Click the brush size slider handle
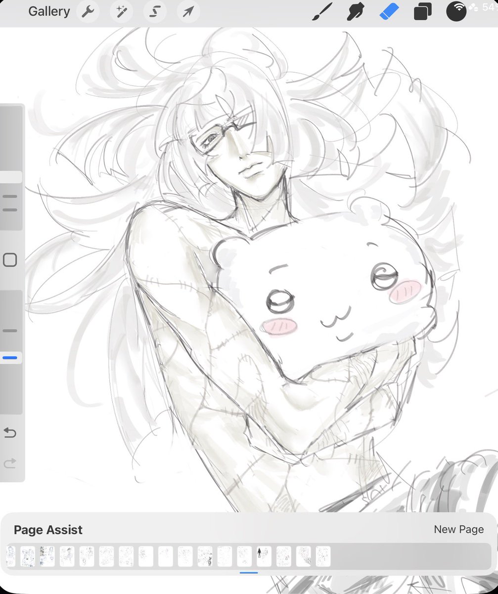 [11, 177]
